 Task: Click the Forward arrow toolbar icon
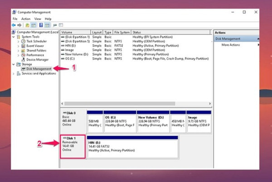tap(19, 25)
